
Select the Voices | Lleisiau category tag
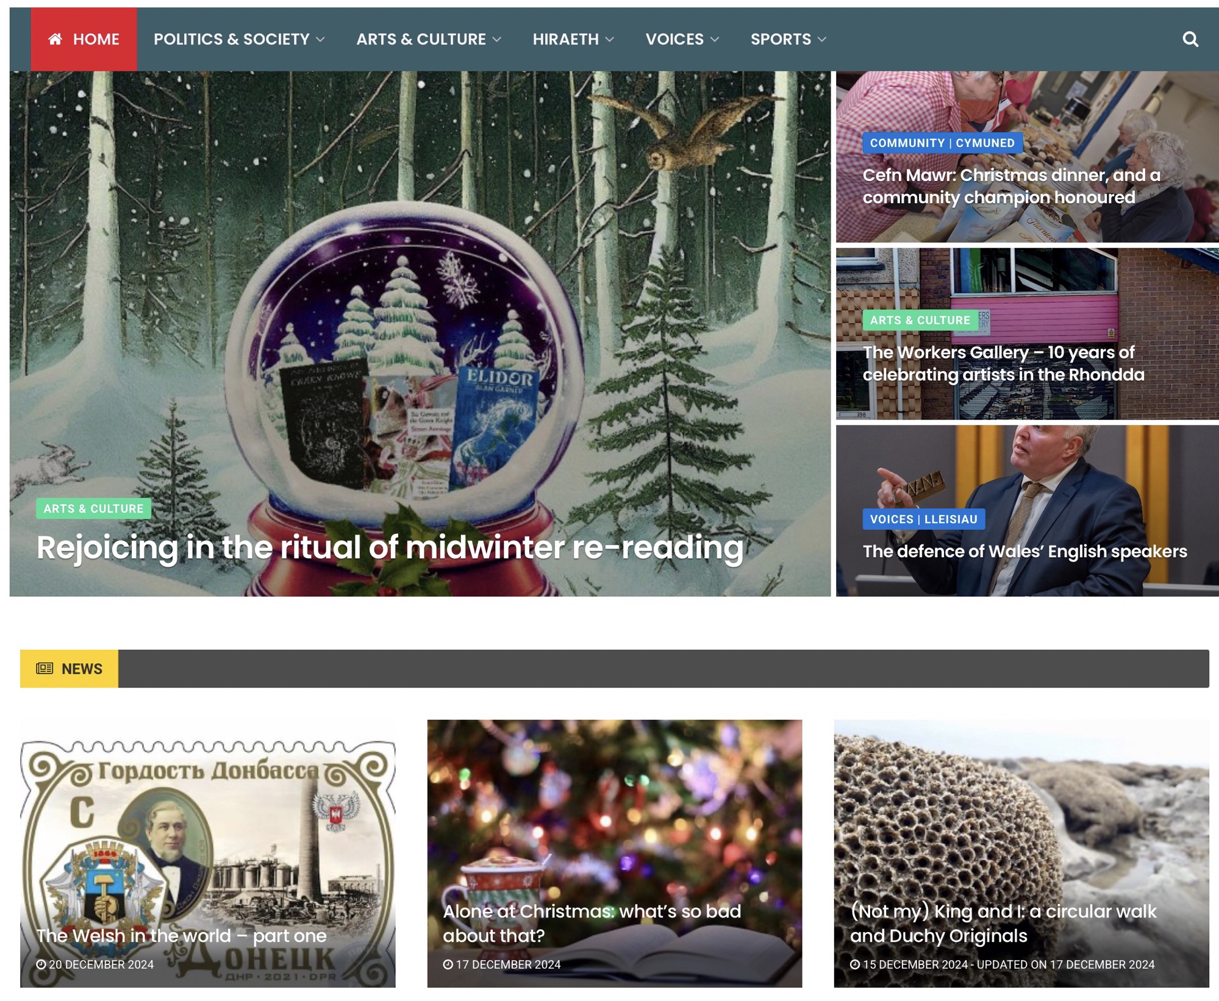tap(923, 519)
